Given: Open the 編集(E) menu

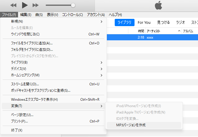Looking at the screenshot, I should (26, 15).
